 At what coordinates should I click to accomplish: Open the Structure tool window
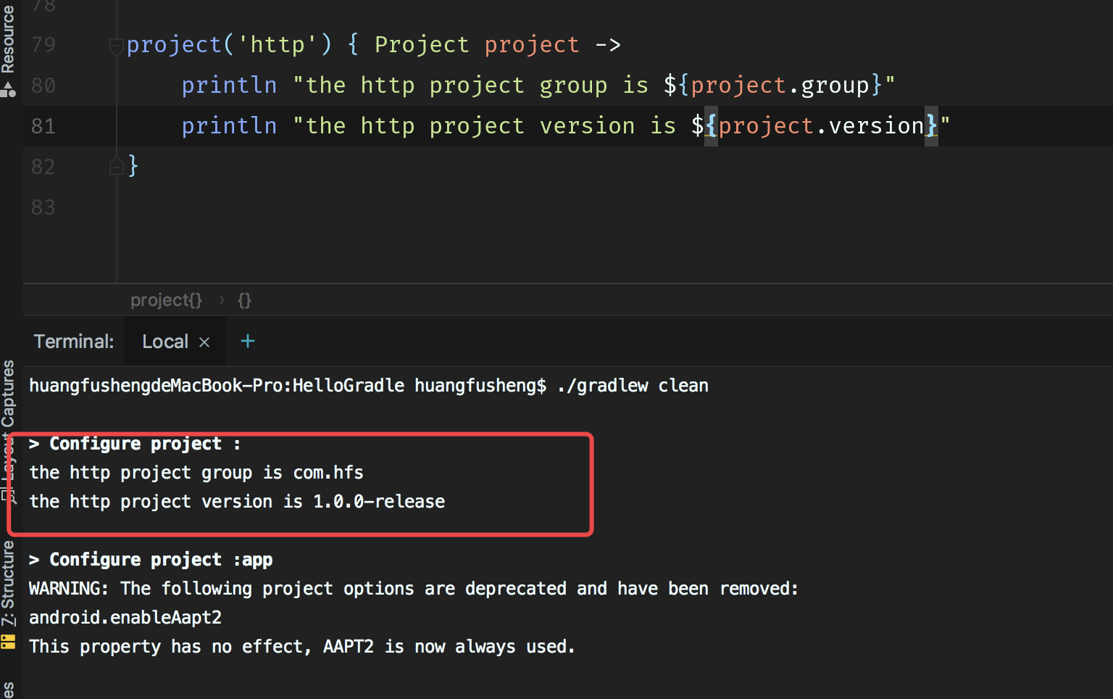click(8, 583)
